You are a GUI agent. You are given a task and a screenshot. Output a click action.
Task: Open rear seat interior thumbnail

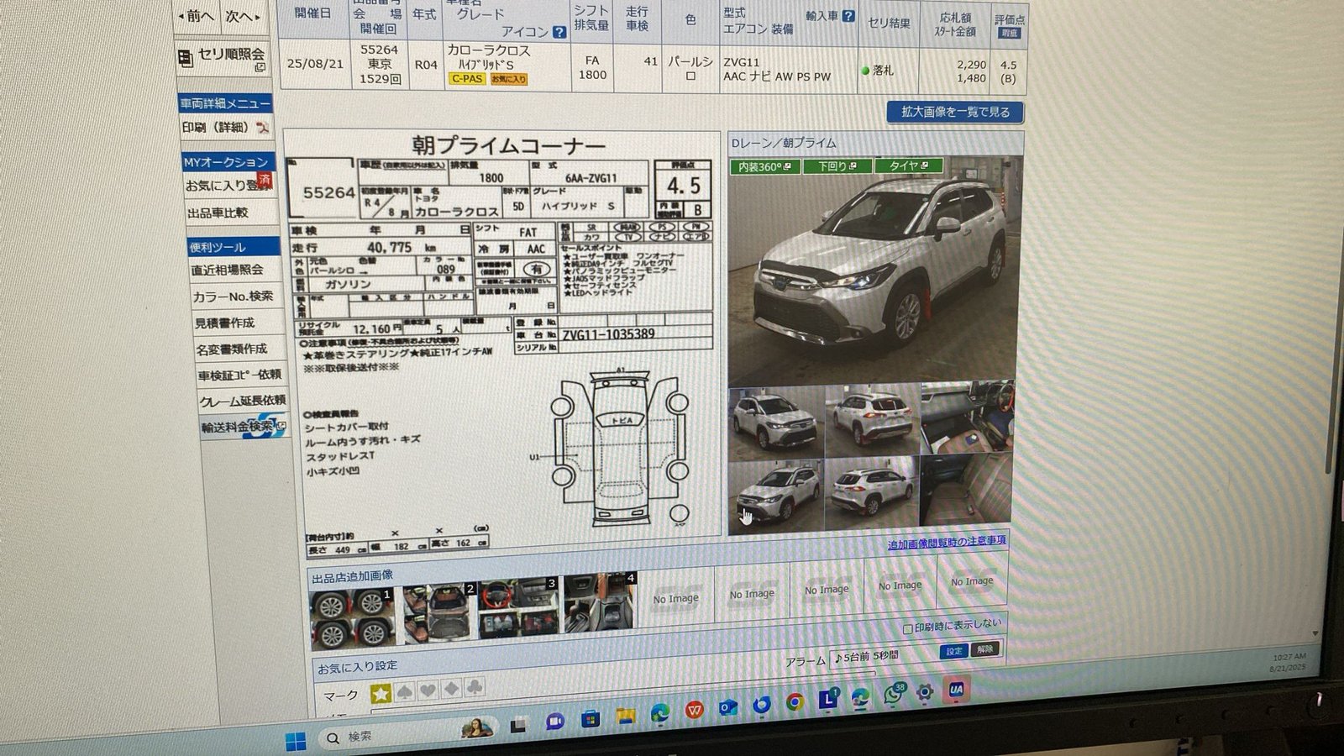tap(966, 489)
